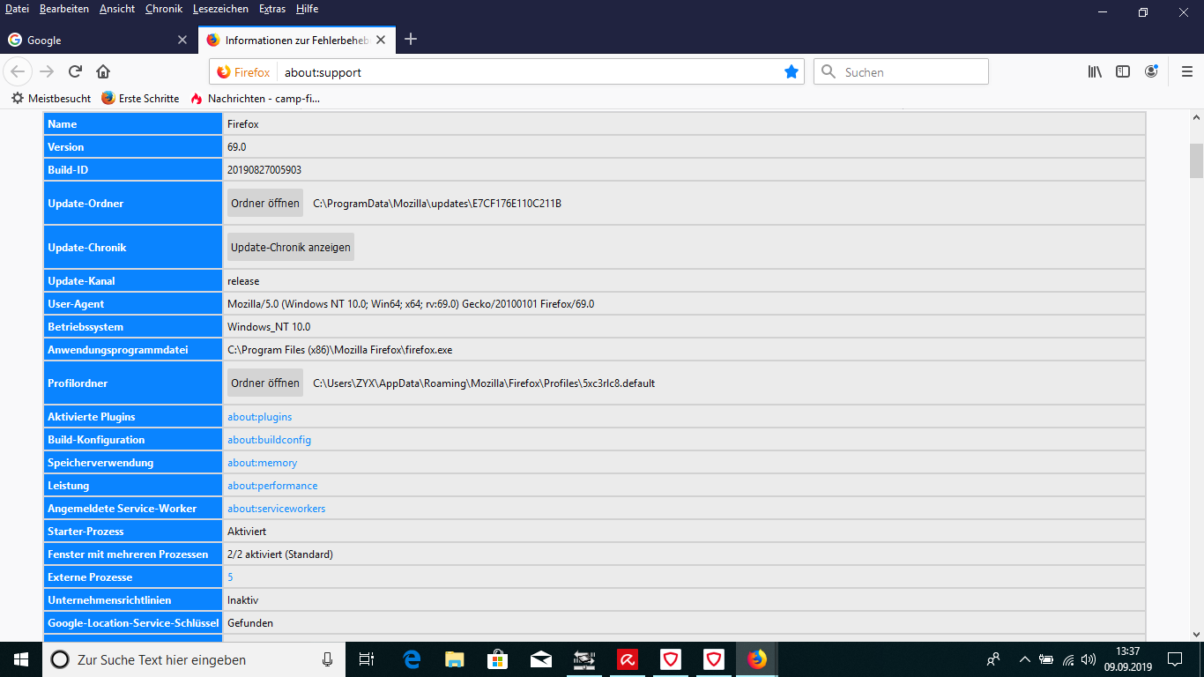
Task: Open the Lesezeichen menu
Action: point(221,9)
